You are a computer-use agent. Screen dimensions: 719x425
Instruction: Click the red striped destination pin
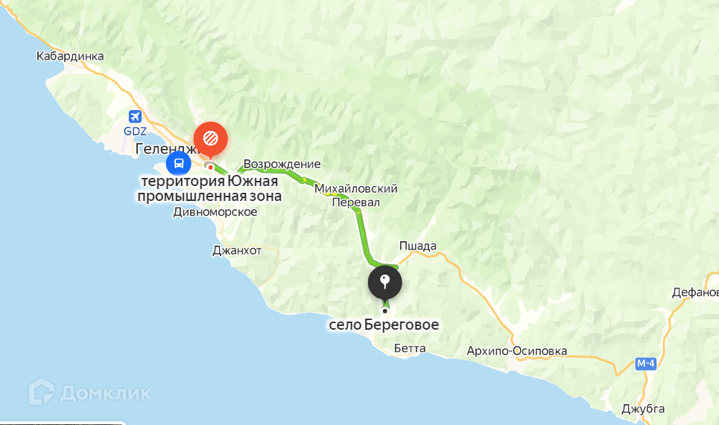[x=210, y=138]
